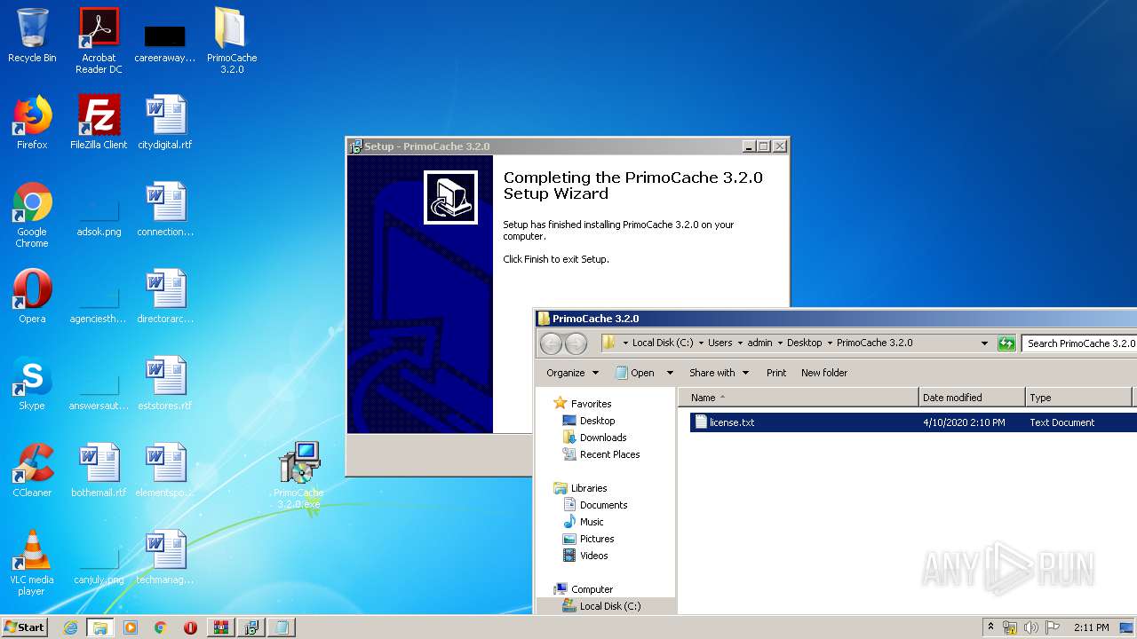Open Windows Media Player taskbar icon

(x=131, y=627)
